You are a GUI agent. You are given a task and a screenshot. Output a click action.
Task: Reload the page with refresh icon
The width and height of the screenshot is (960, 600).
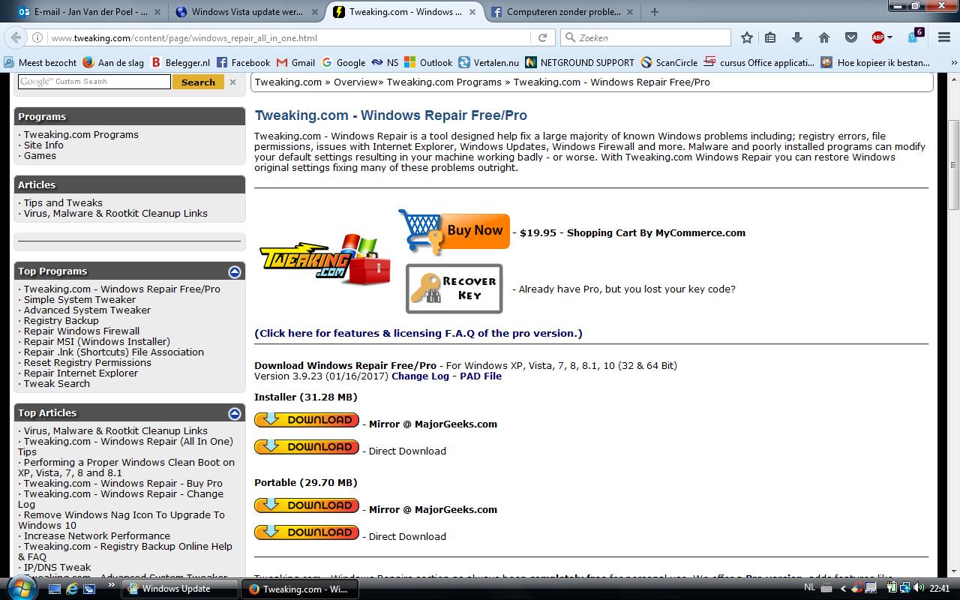tap(542, 37)
